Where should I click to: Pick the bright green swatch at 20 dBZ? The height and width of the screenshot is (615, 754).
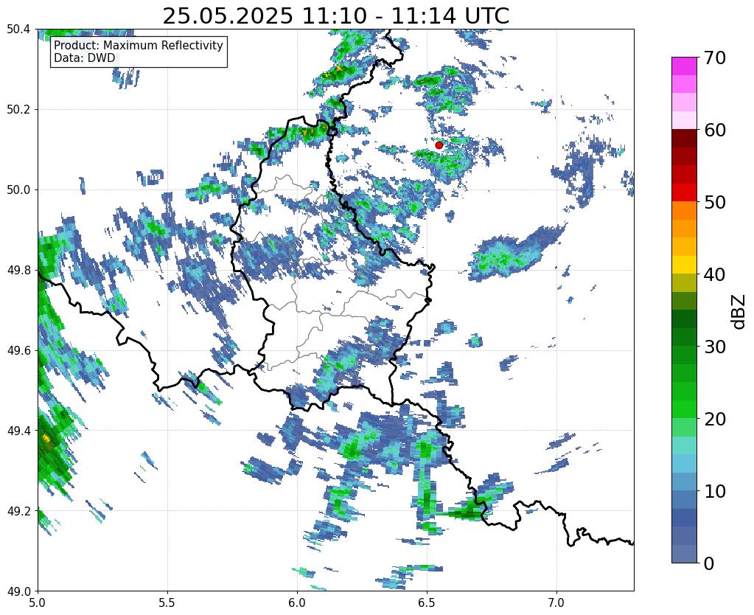pos(684,409)
